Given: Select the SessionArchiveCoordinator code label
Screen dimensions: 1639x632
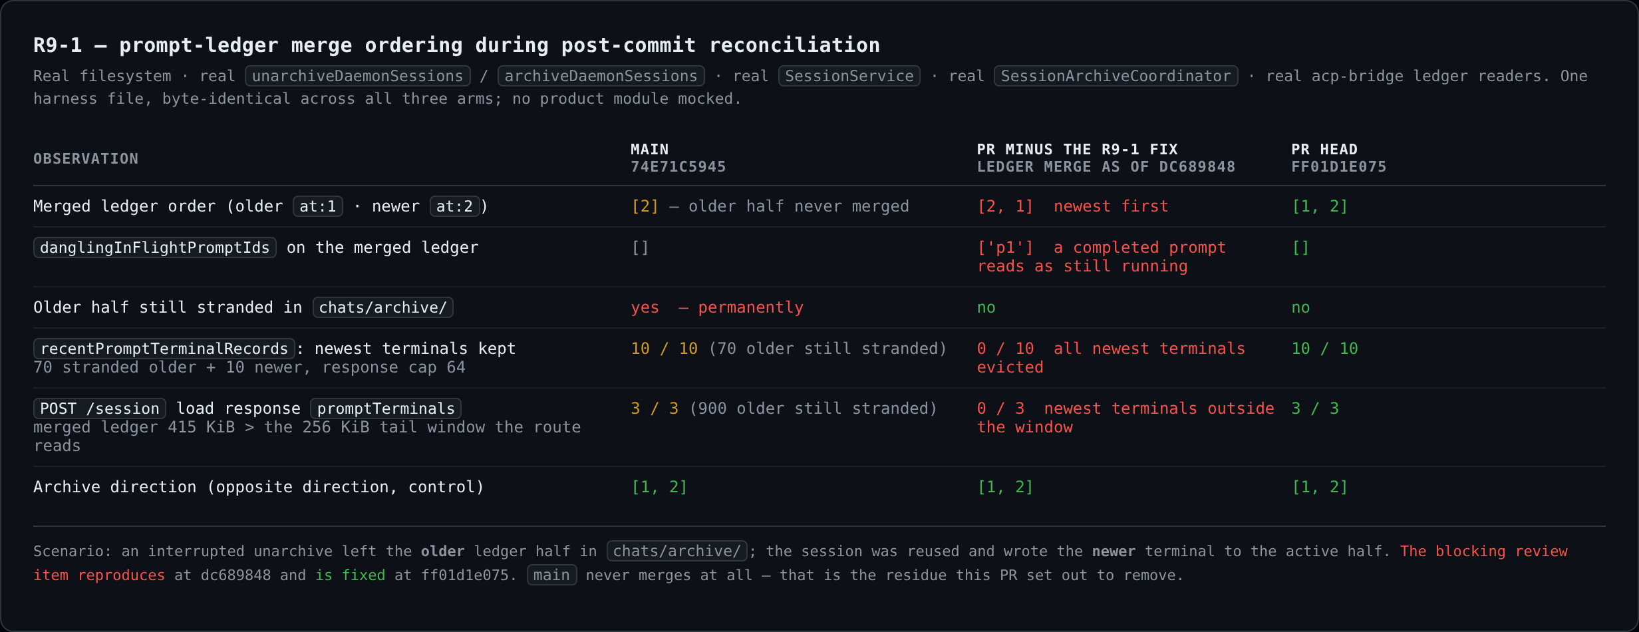Looking at the screenshot, I should [1116, 76].
